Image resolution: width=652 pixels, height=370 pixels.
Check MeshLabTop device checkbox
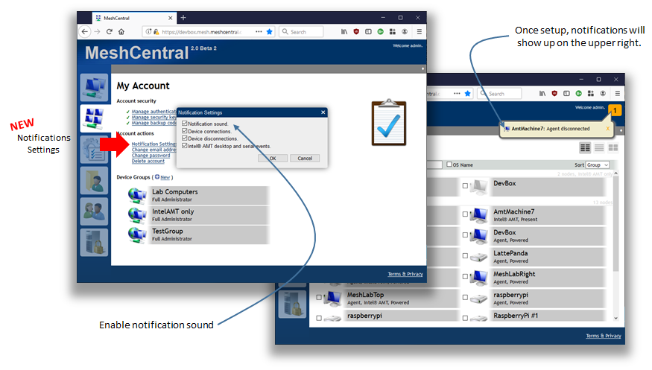tap(319, 298)
